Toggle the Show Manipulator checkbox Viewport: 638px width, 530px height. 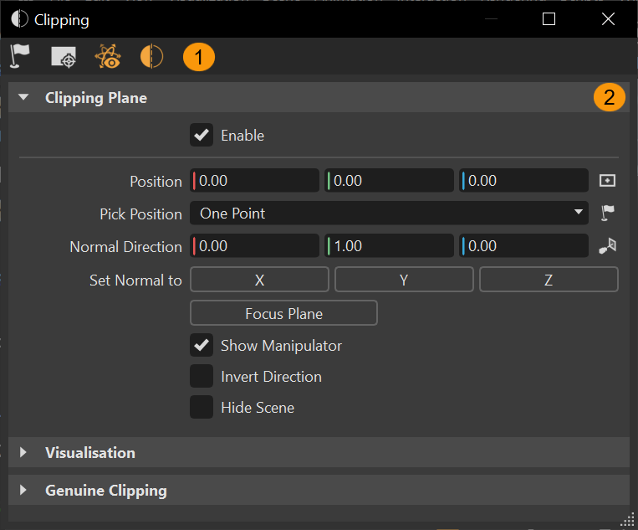click(x=202, y=345)
